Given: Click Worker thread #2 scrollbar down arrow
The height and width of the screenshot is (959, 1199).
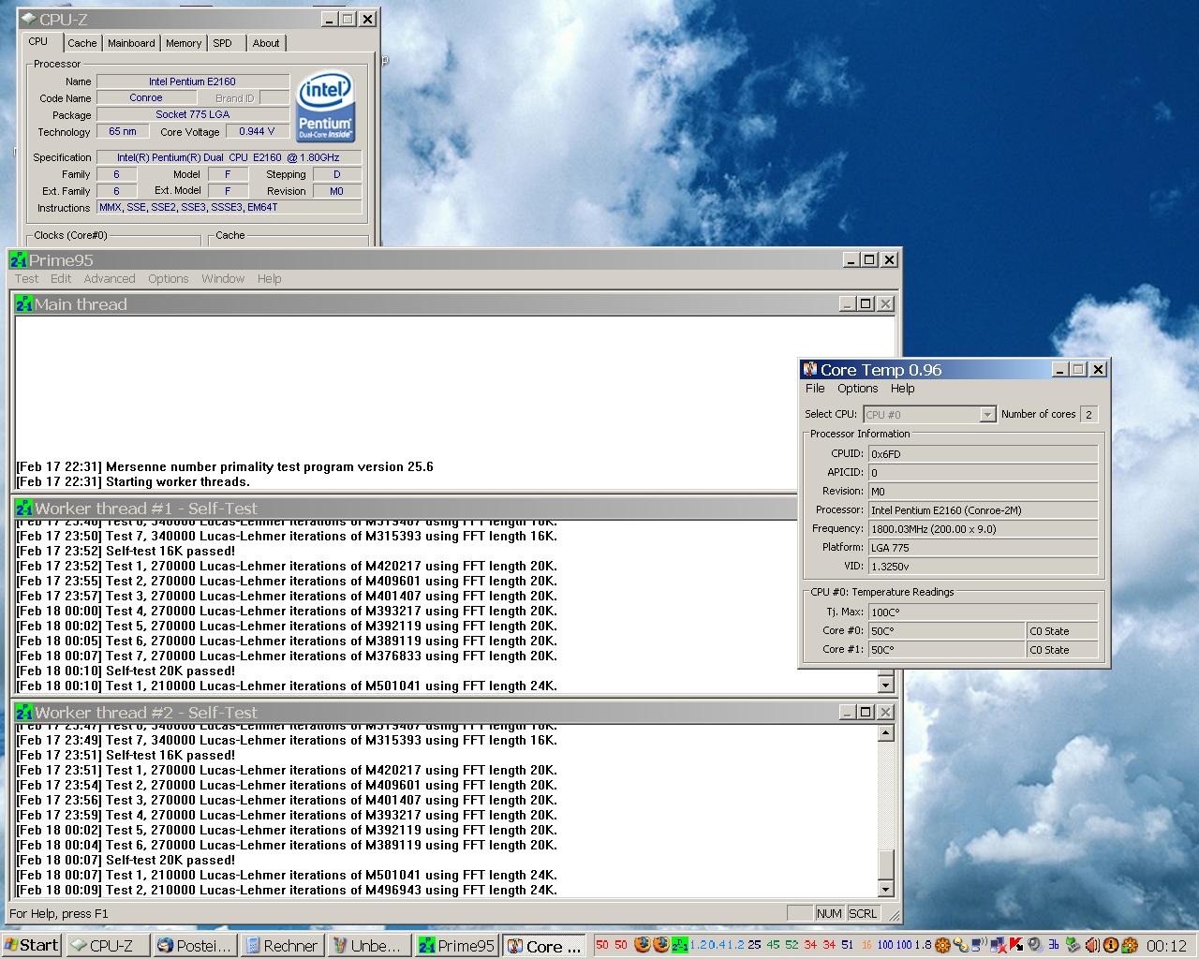Looking at the screenshot, I should pyautogui.click(x=886, y=889).
